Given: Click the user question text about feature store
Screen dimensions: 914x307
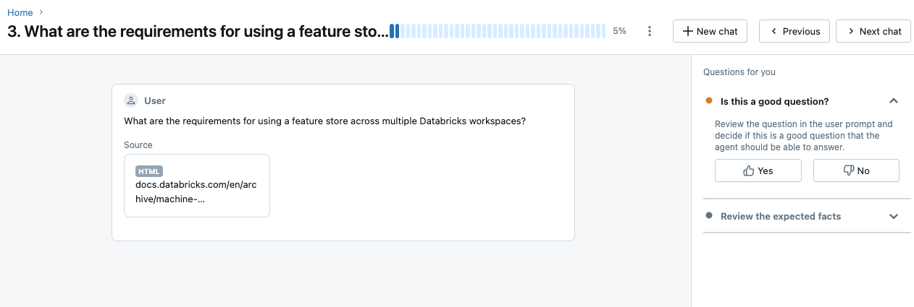Looking at the screenshot, I should coord(324,121).
